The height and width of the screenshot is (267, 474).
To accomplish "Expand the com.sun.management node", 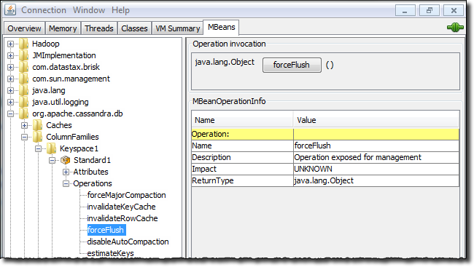I will point(10,79).
